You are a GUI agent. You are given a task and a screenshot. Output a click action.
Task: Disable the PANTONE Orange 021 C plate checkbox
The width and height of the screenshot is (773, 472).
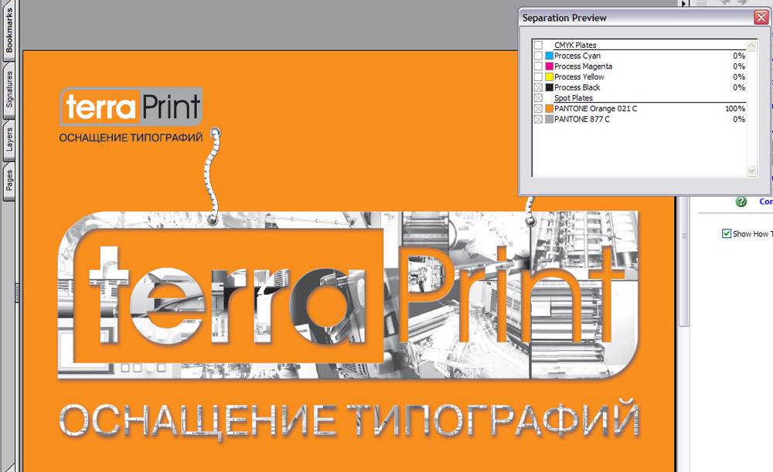click(538, 109)
